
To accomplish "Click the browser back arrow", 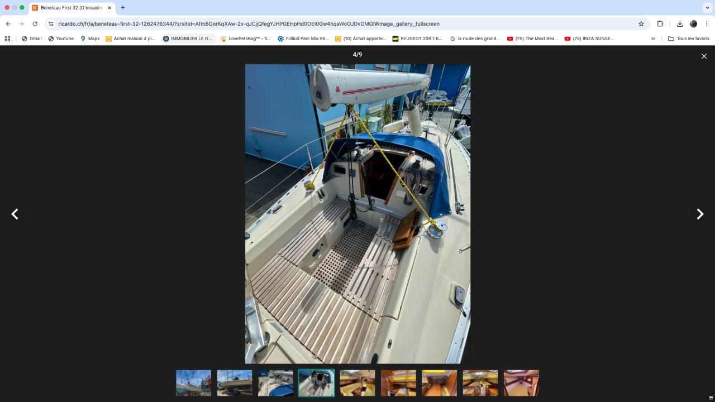I will pyautogui.click(x=8, y=24).
